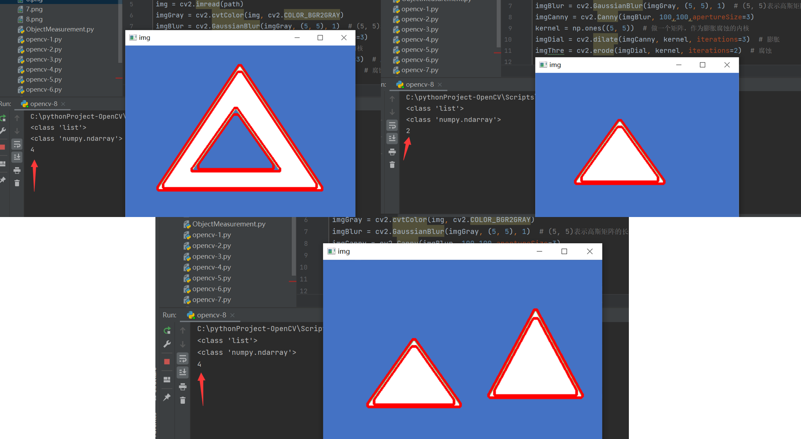Toggle soft-wrap in the run console
This screenshot has height=439, width=801.
(183, 359)
